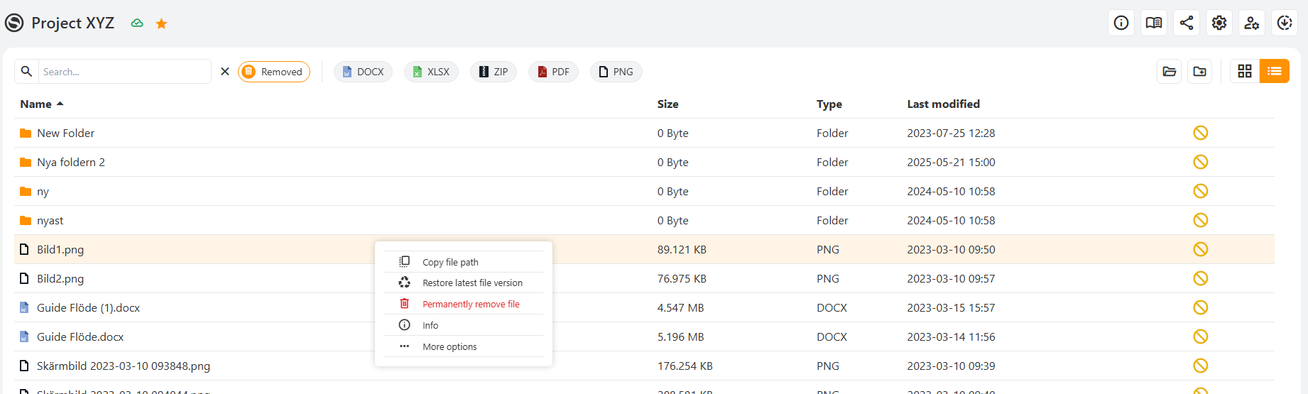
Task: Click the open folder toolbar icon
Action: pos(1170,71)
